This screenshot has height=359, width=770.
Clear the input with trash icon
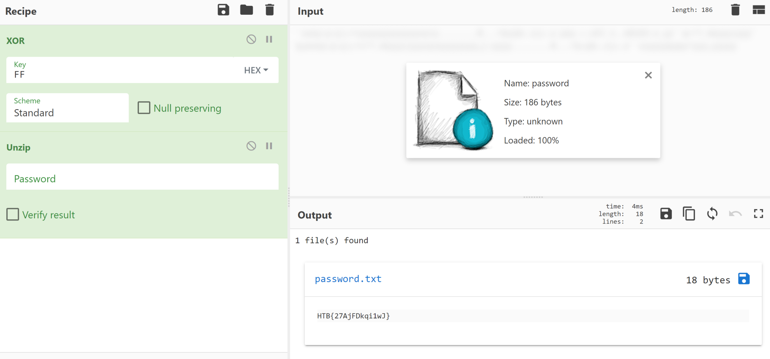click(x=735, y=10)
